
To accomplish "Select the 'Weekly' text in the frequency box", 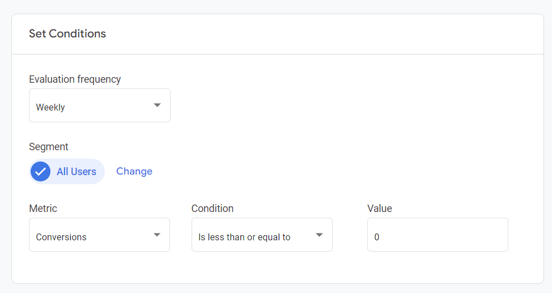I will tap(50, 107).
